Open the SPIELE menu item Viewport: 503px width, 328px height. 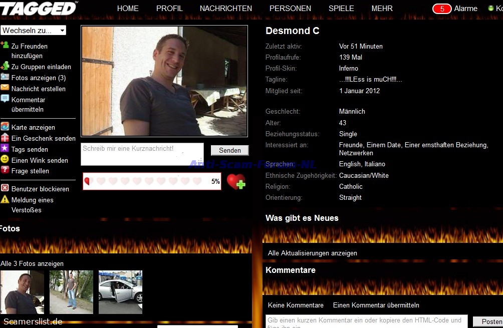(x=341, y=9)
